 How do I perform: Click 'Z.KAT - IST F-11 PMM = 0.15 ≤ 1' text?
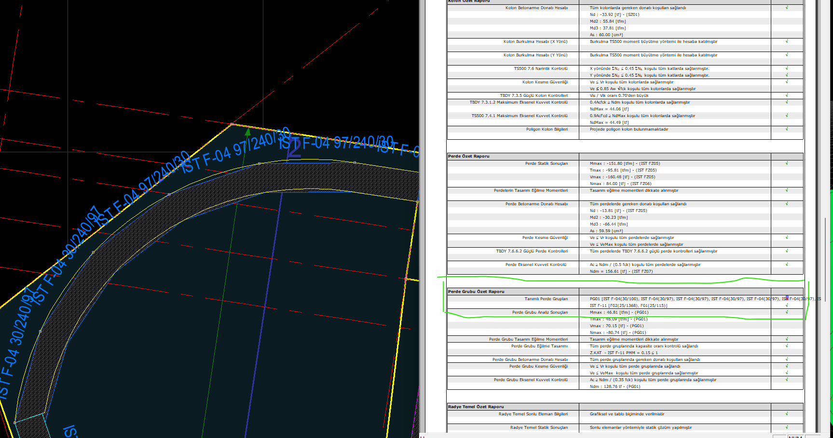pyautogui.click(x=624, y=353)
